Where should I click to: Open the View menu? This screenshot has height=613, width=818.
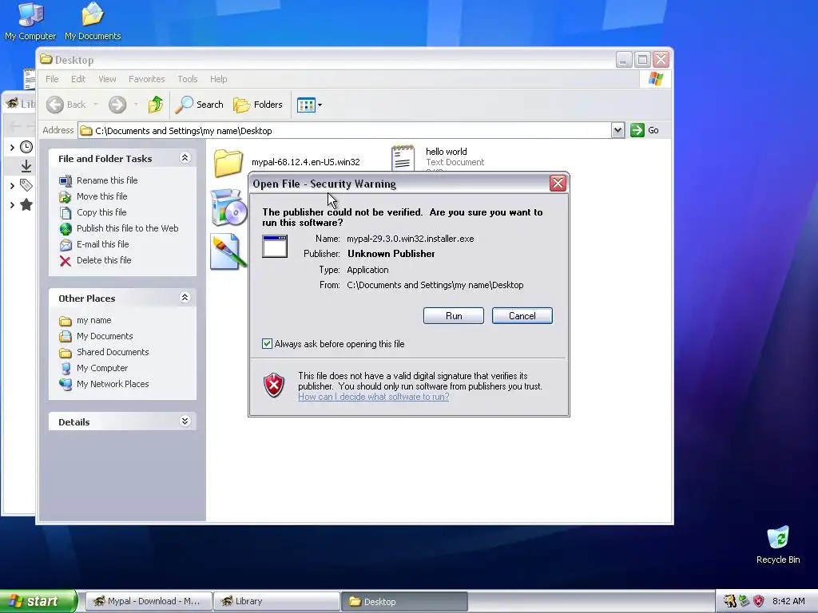coord(107,79)
